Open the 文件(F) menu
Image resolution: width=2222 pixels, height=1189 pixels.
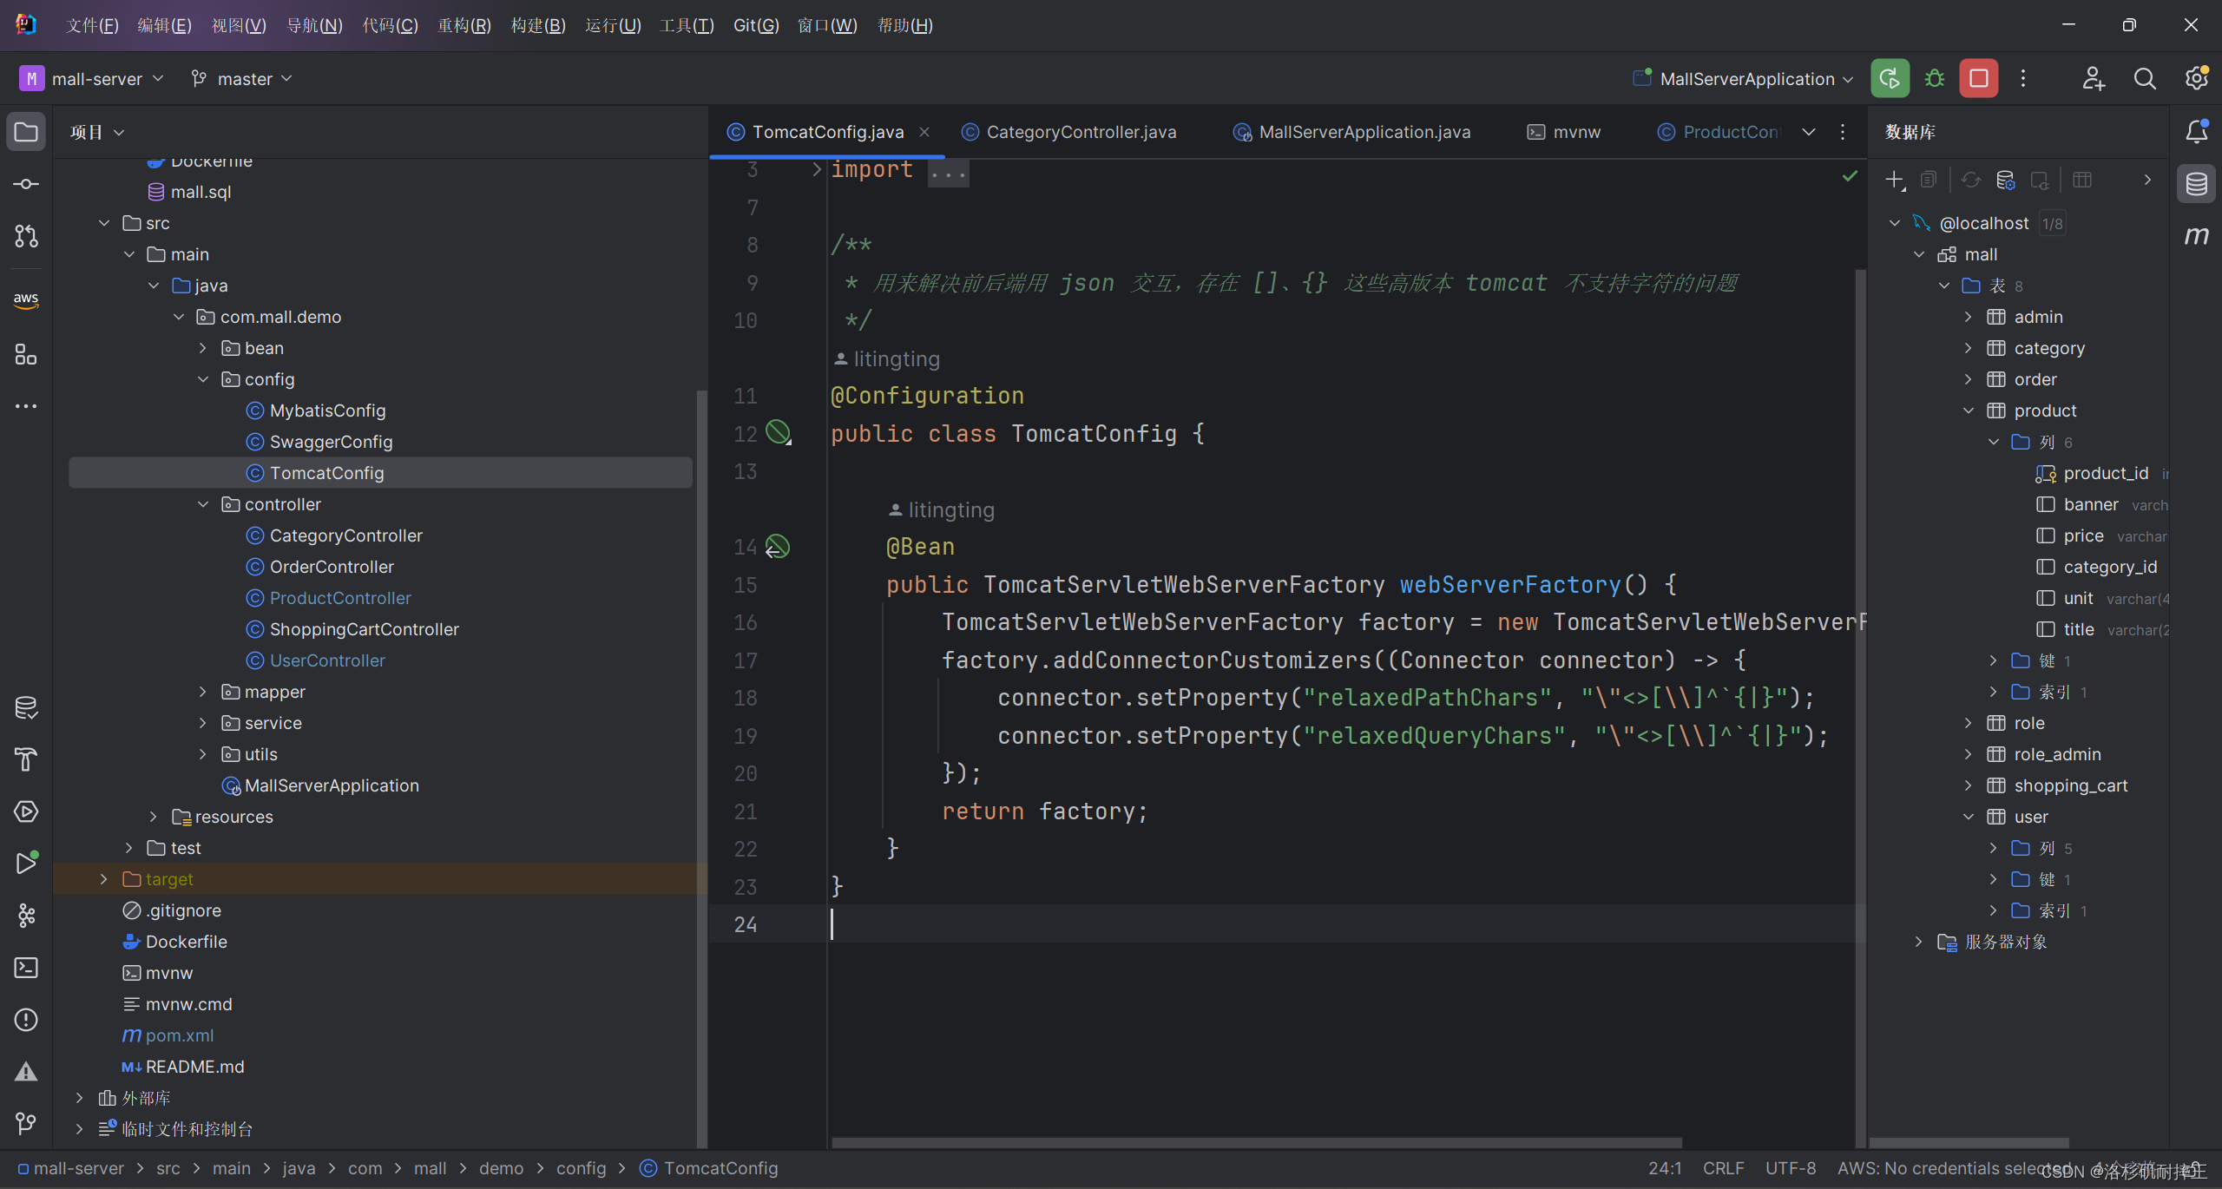(x=92, y=25)
